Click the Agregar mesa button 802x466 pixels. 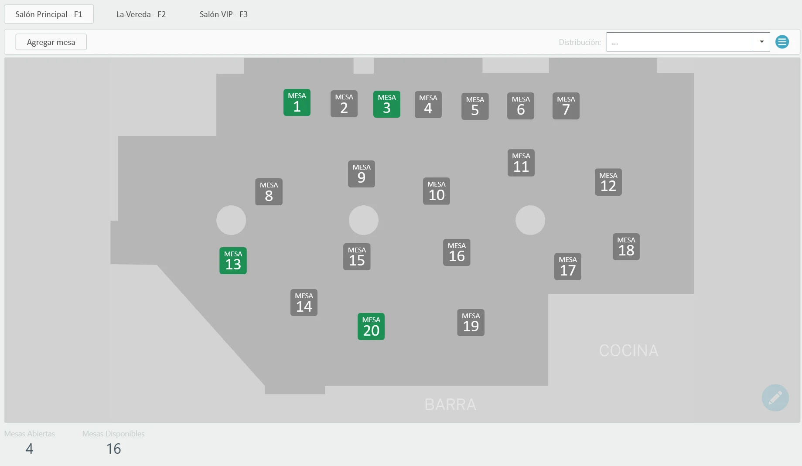51,42
